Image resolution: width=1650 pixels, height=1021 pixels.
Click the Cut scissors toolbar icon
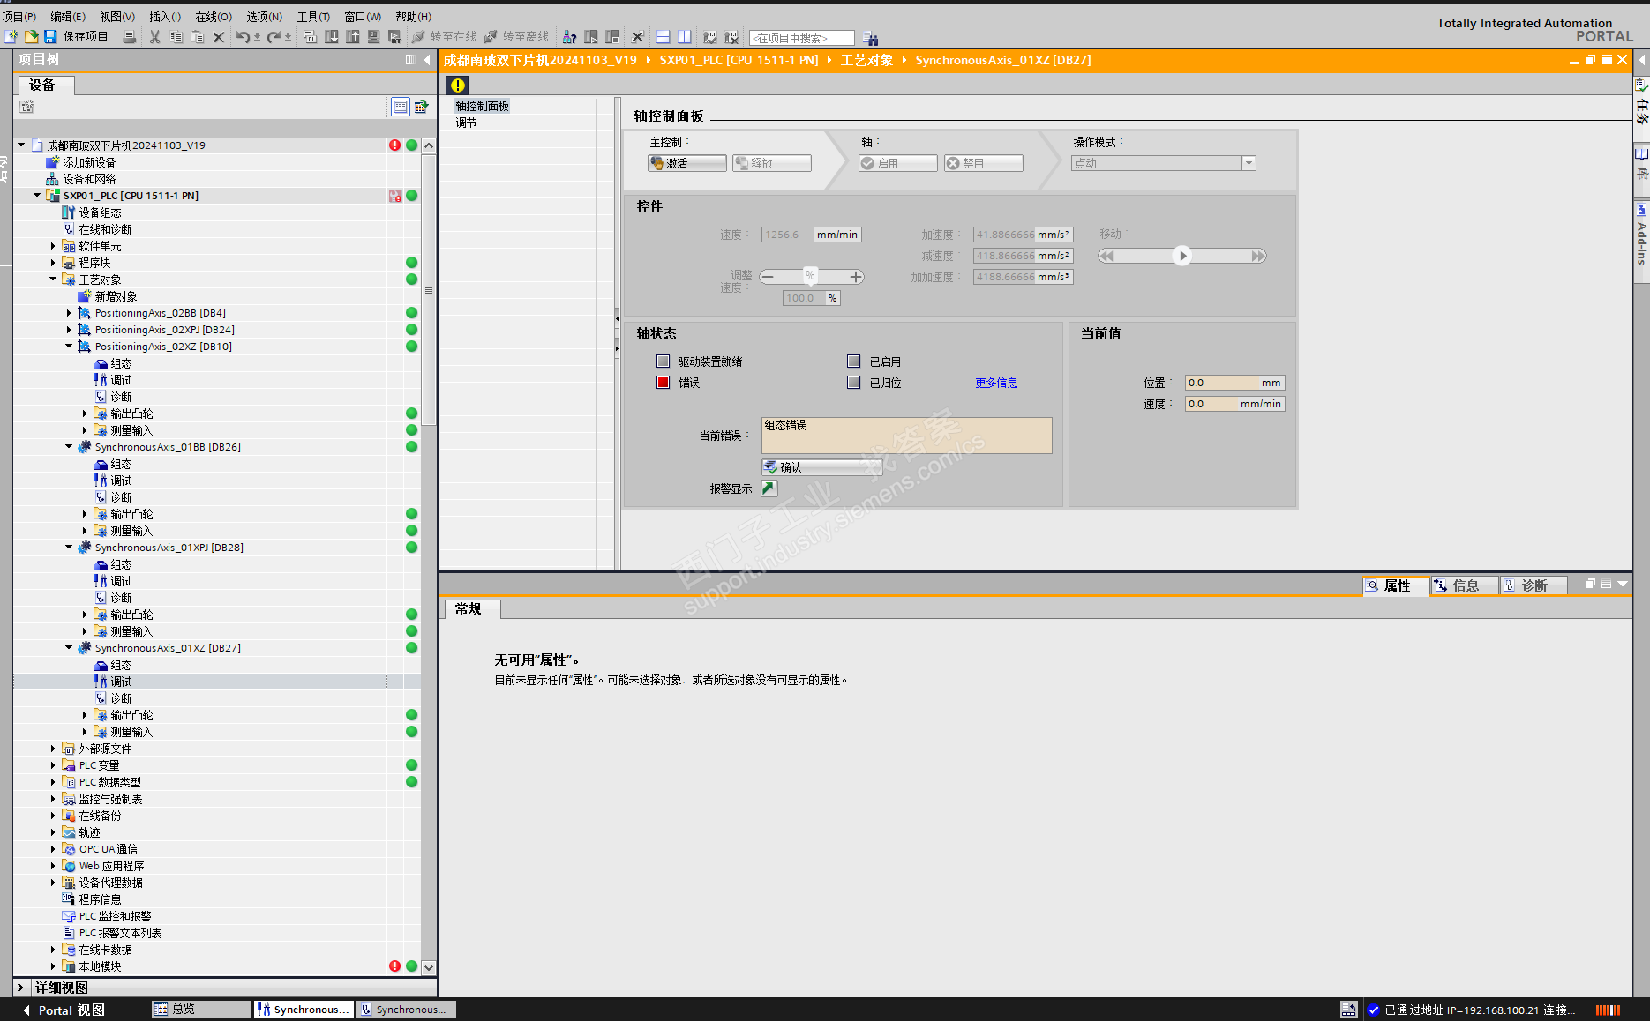[155, 36]
